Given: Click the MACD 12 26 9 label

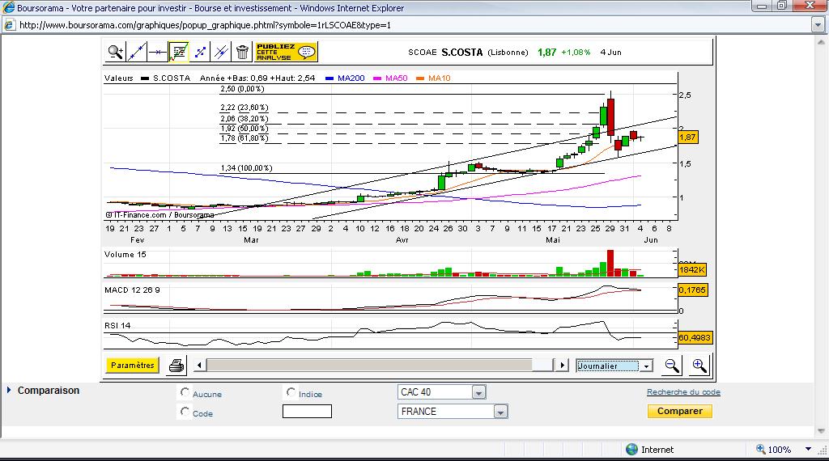Looking at the screenshot, I should (132, 290).
